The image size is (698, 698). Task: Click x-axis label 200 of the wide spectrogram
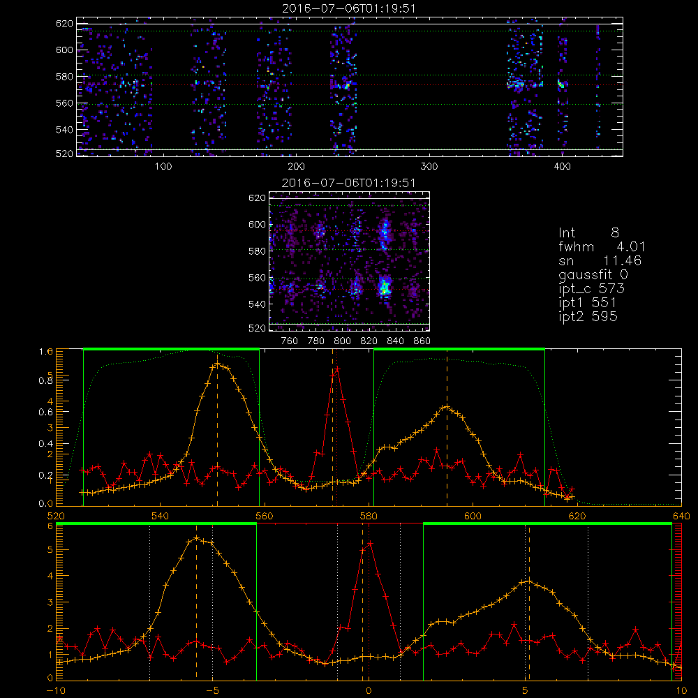click(296, 167)
